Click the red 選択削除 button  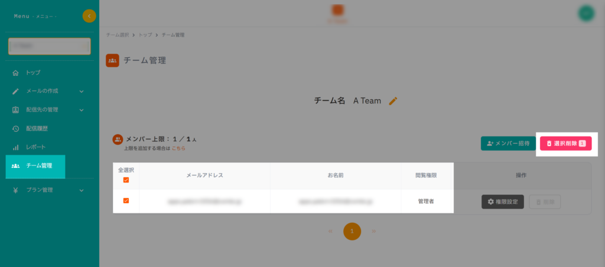pyautogui.click(x=565, y=144)
